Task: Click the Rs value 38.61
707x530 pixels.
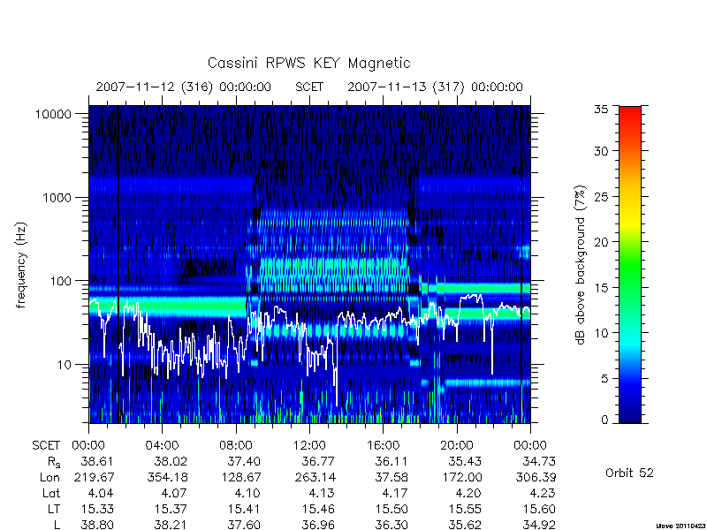Action: [97, 461]
